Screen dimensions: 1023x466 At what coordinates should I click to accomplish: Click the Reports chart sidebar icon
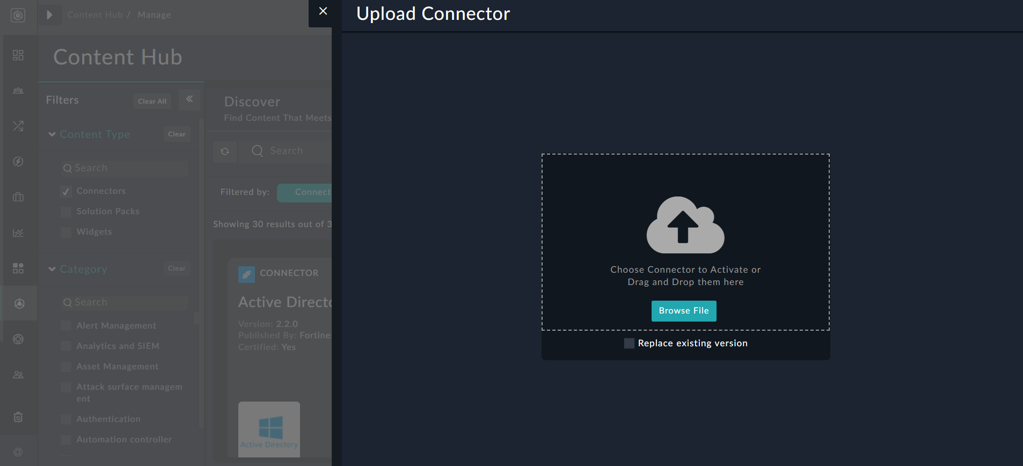point(18,233)
